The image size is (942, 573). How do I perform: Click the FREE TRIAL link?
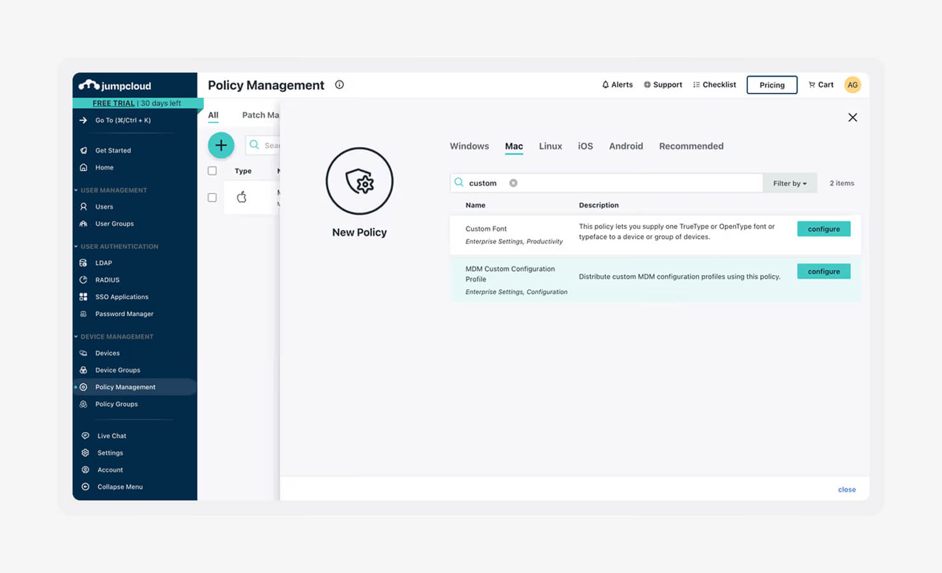[x=113, y=103]
